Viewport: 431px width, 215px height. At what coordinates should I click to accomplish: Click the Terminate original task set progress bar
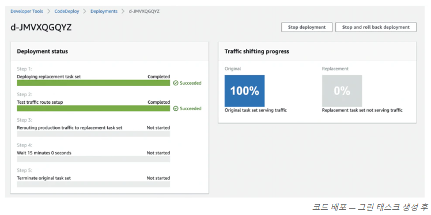coord(93,184)
